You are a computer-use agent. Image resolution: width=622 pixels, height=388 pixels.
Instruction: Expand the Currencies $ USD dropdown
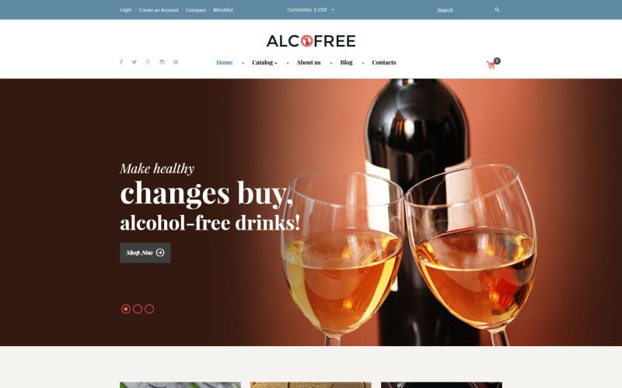311,10
